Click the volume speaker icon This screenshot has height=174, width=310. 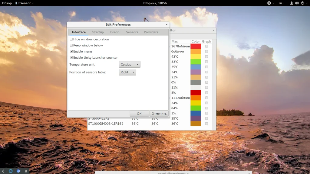coord(297,3)
